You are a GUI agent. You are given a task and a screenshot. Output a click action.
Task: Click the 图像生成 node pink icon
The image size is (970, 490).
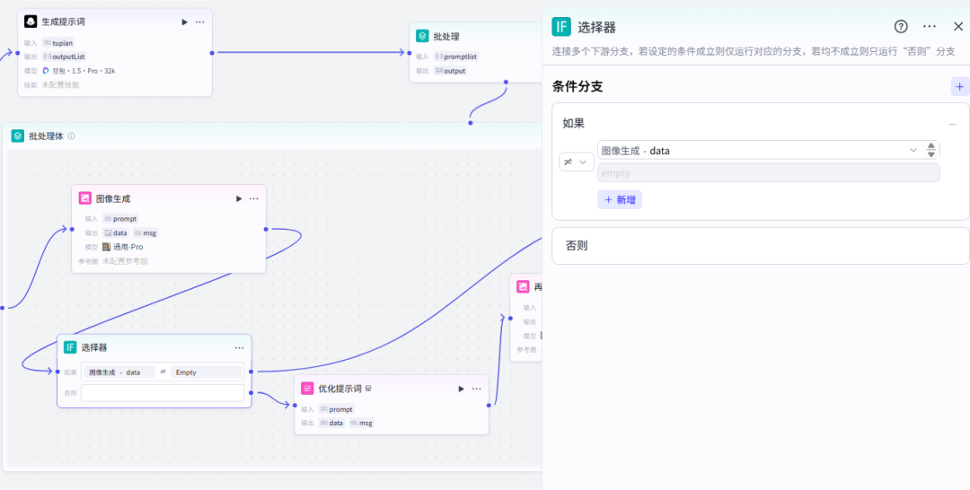[x=84, y=198]
